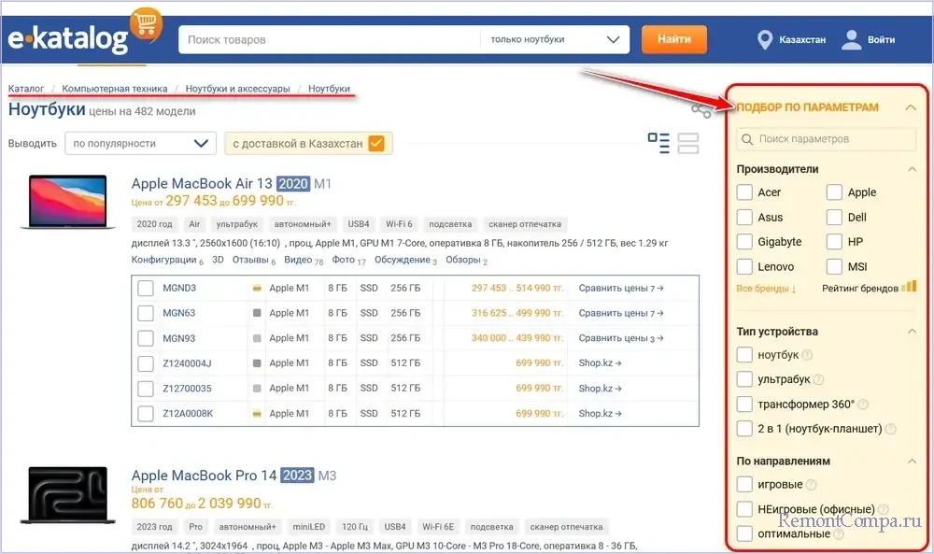
Task: Open the 3D view link for MacBook Air
Action: click(218, 261)
